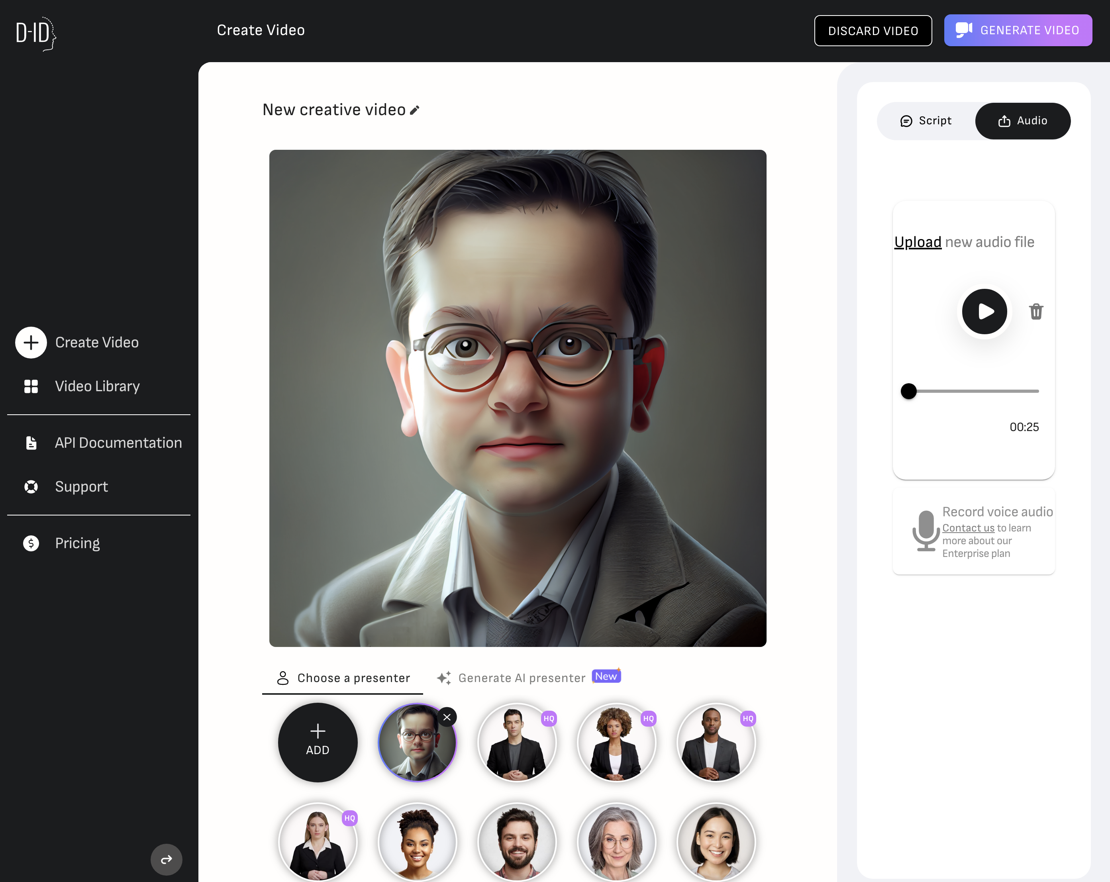Click the large presenter preview image
Screen dimensions: 1110x882
(518, 398)
